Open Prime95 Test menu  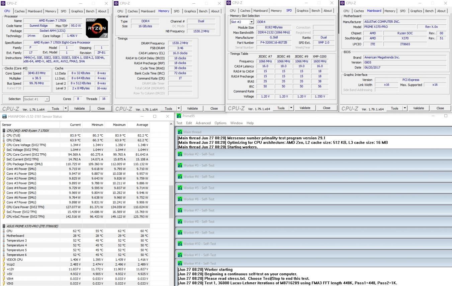click(179, 123)
